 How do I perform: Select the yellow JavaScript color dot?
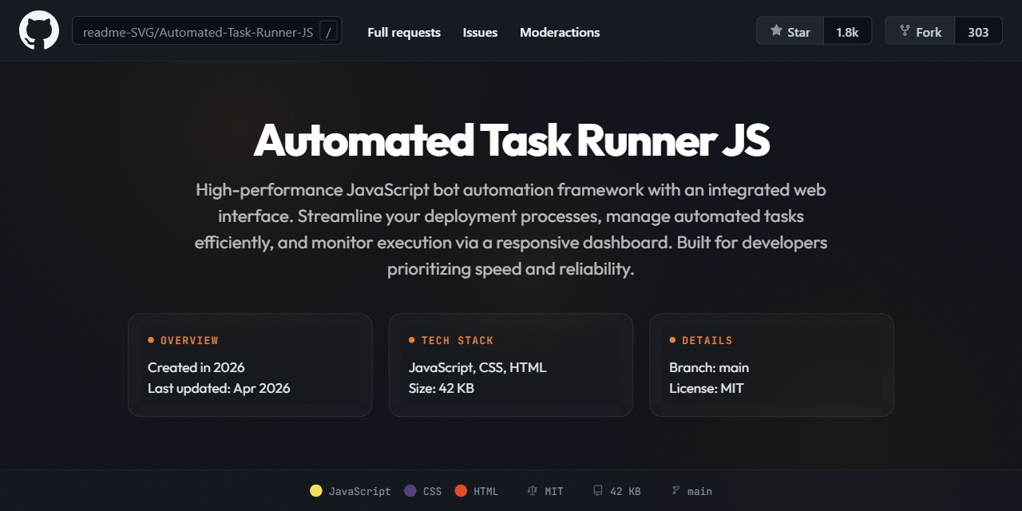point(316,491)
